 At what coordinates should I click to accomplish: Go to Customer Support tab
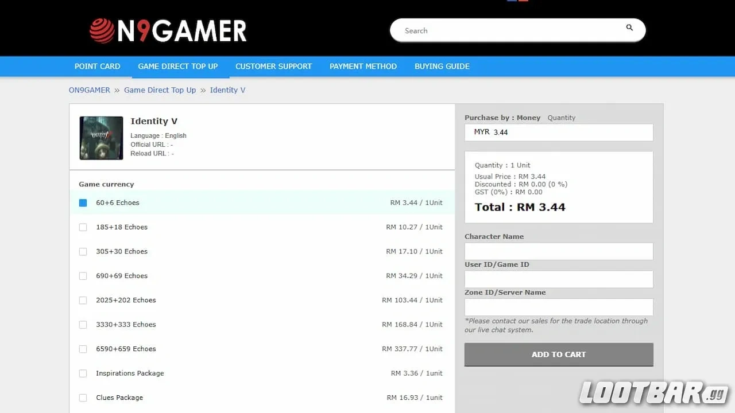(x=273, y=67)
